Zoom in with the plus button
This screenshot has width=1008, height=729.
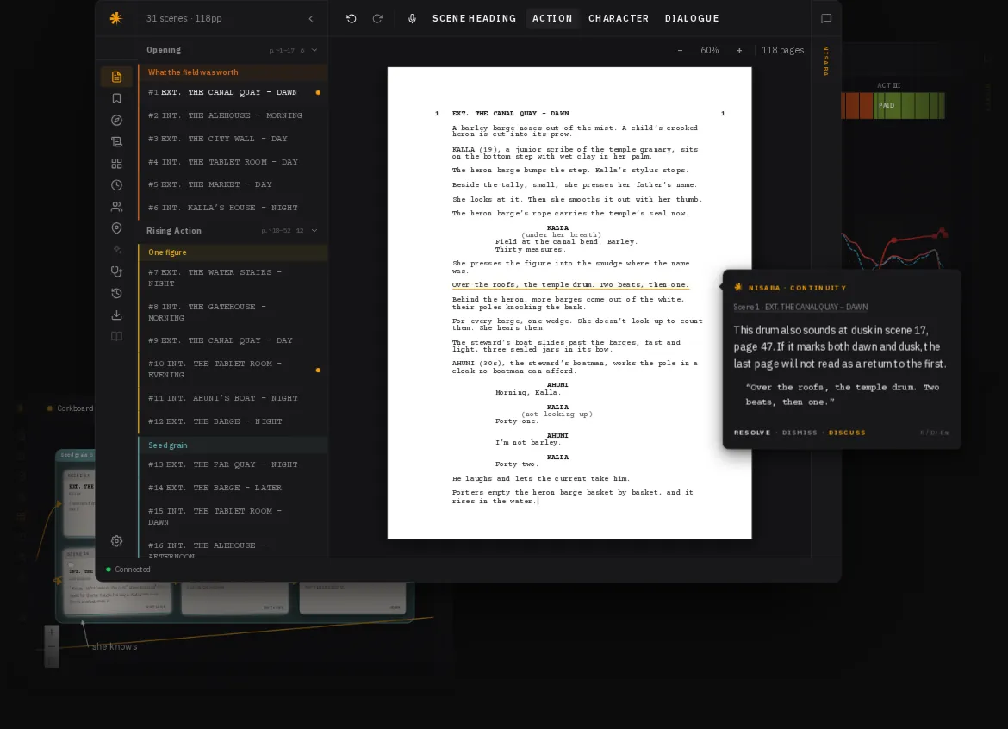tap(739, 50)
